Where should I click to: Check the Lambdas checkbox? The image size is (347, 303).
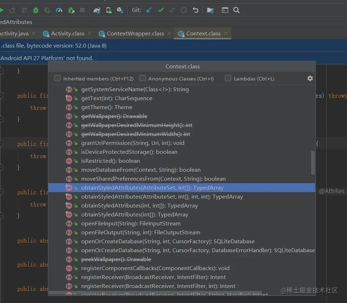pyautogui.click(x=228, y=78)
